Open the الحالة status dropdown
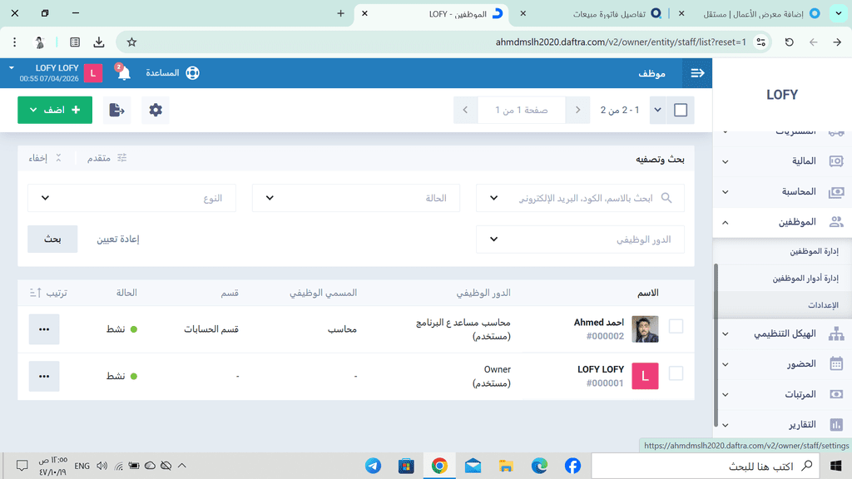Screen dimensions: 852x479 pos(356,198)
